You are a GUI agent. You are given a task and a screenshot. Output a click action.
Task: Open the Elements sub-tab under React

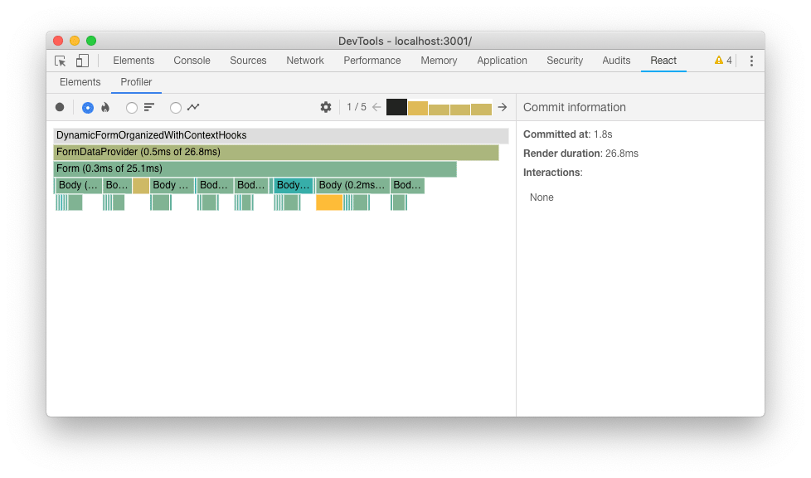(x=80, y=82)
